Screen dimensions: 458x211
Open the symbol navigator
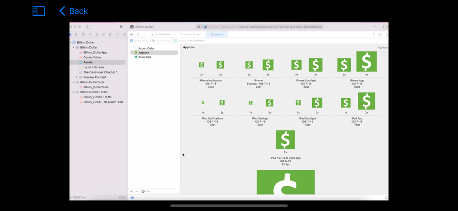click(83, 34)
